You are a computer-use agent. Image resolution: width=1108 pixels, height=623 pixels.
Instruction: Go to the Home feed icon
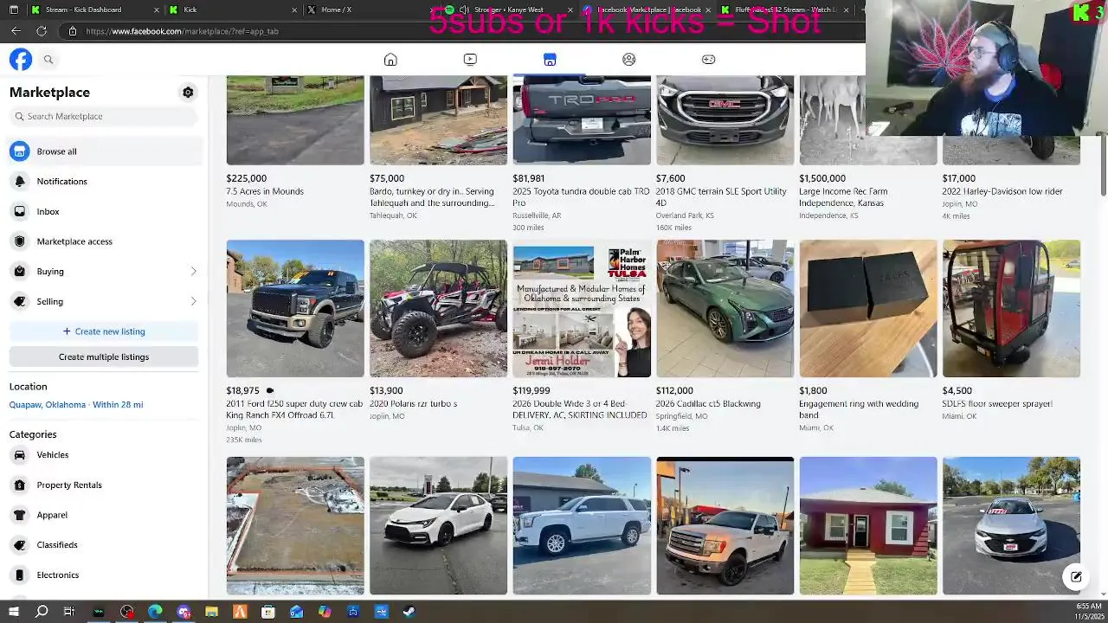click(x=390, y=60)
